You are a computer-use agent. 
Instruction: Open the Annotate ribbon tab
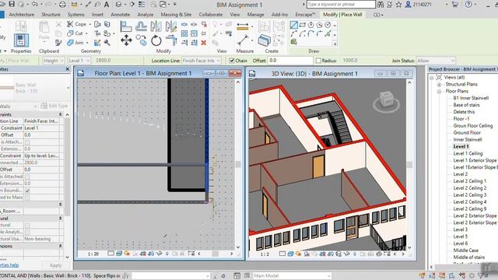[x=120, y=15]
